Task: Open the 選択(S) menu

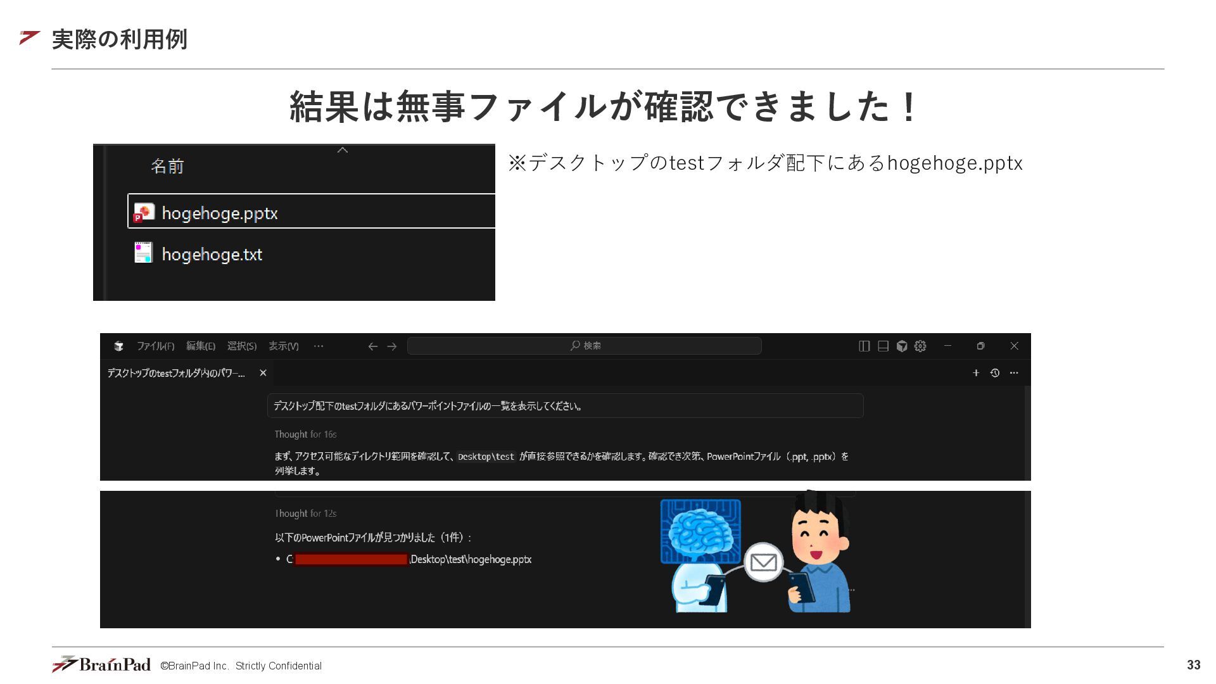Action: 242,346
